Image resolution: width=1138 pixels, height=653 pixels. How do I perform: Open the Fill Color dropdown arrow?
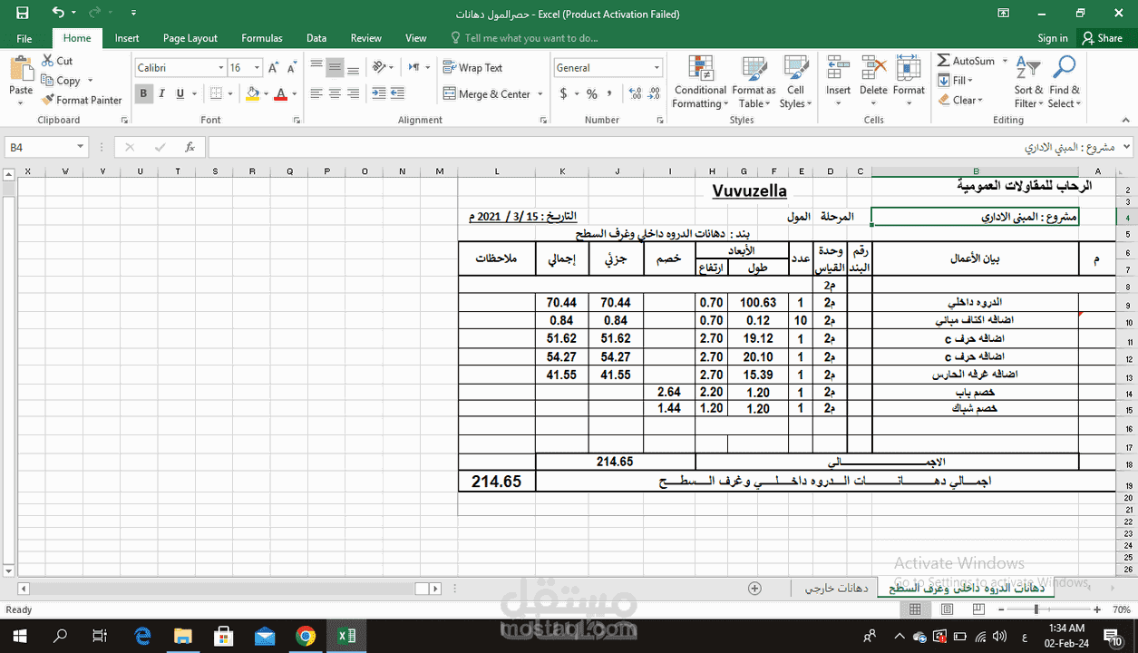point(266,94)
